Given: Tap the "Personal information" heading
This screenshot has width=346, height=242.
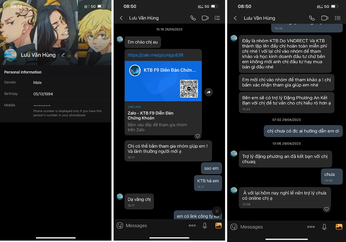Looking at the screenshot, I should point(23,72).
